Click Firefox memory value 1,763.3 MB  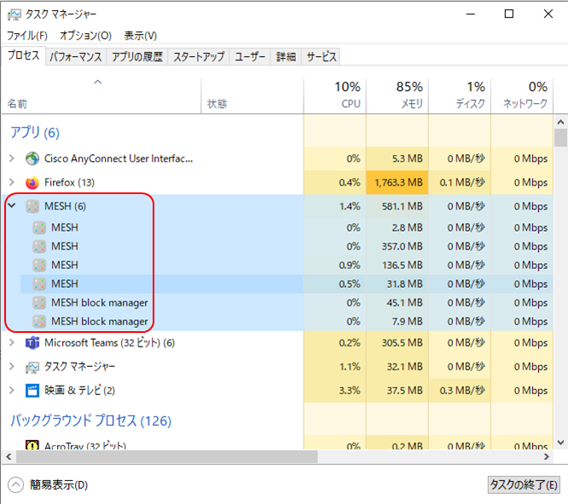tap(398, 182)
